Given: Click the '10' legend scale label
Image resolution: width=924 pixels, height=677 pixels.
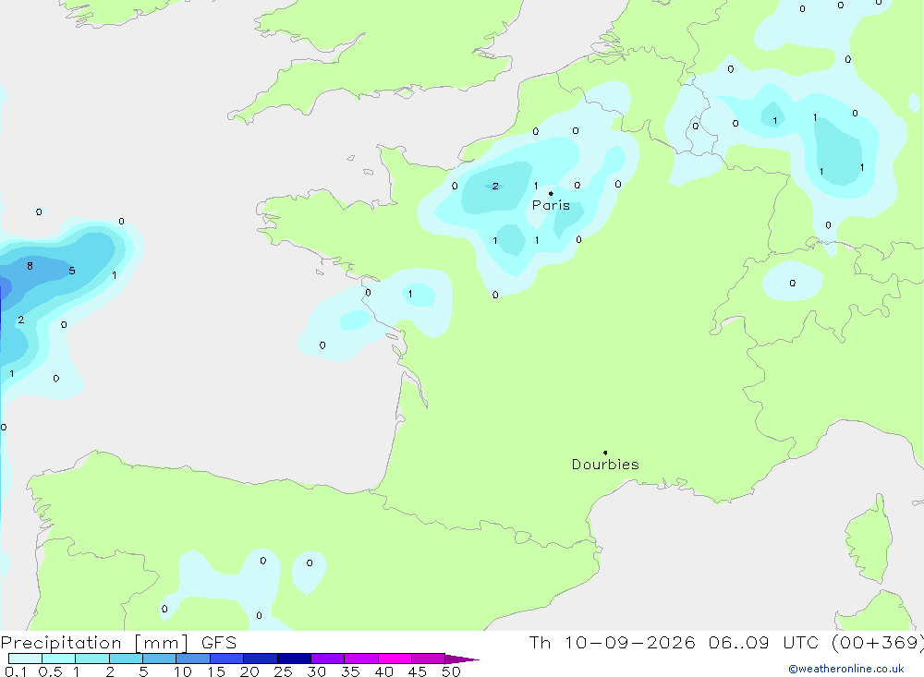Looking at the screenshot, I should point(183,671).
